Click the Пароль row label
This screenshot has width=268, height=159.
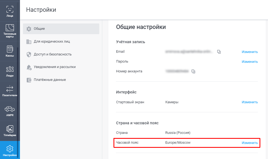(x=122, y=61)
